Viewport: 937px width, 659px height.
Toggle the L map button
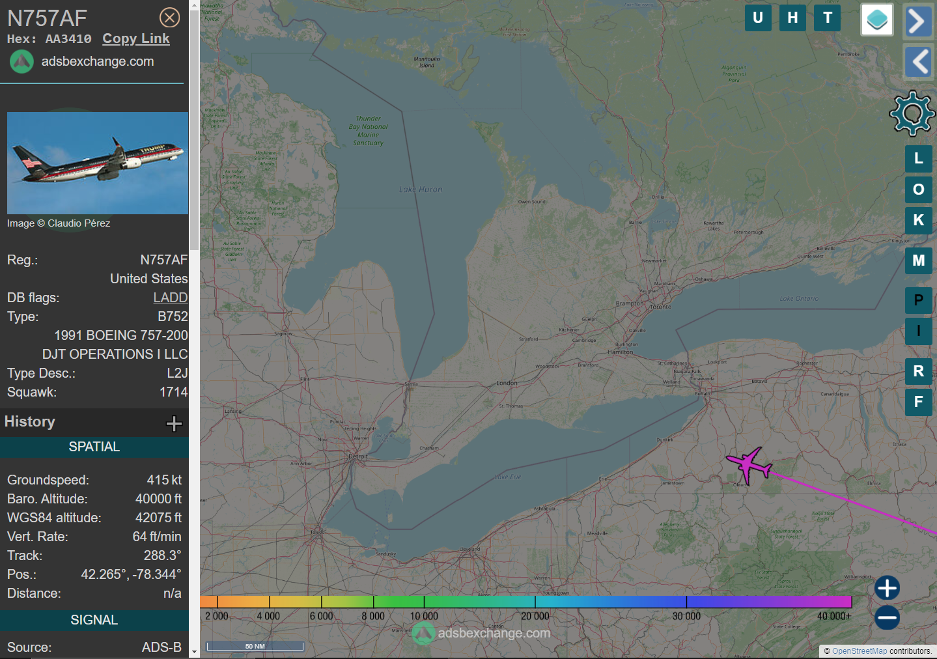[919, 158]
